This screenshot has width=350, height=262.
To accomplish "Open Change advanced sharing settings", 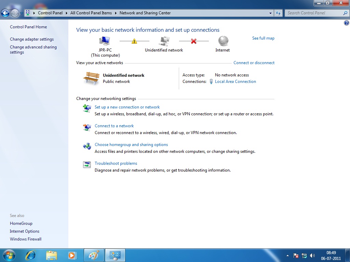I will click(x=33, y=50).
